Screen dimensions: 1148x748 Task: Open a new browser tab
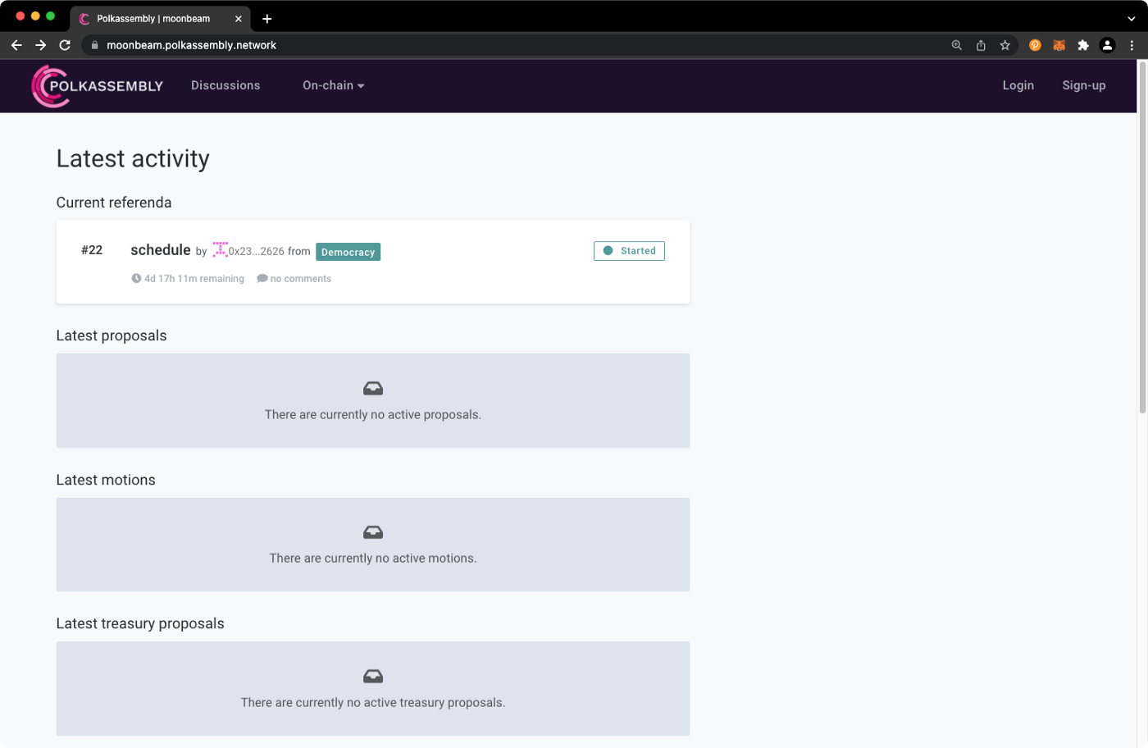click(266, 18)
